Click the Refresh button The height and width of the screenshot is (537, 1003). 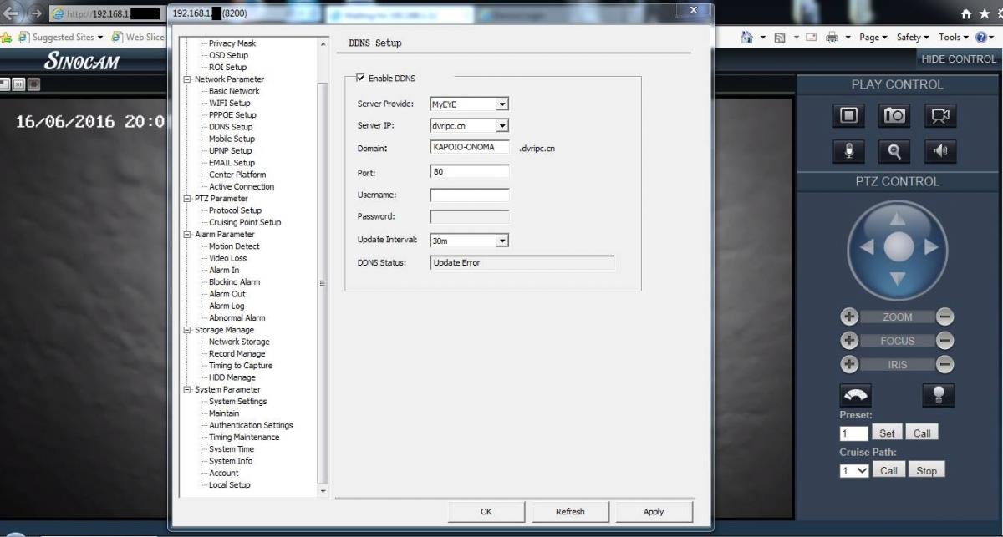(570, 512)
